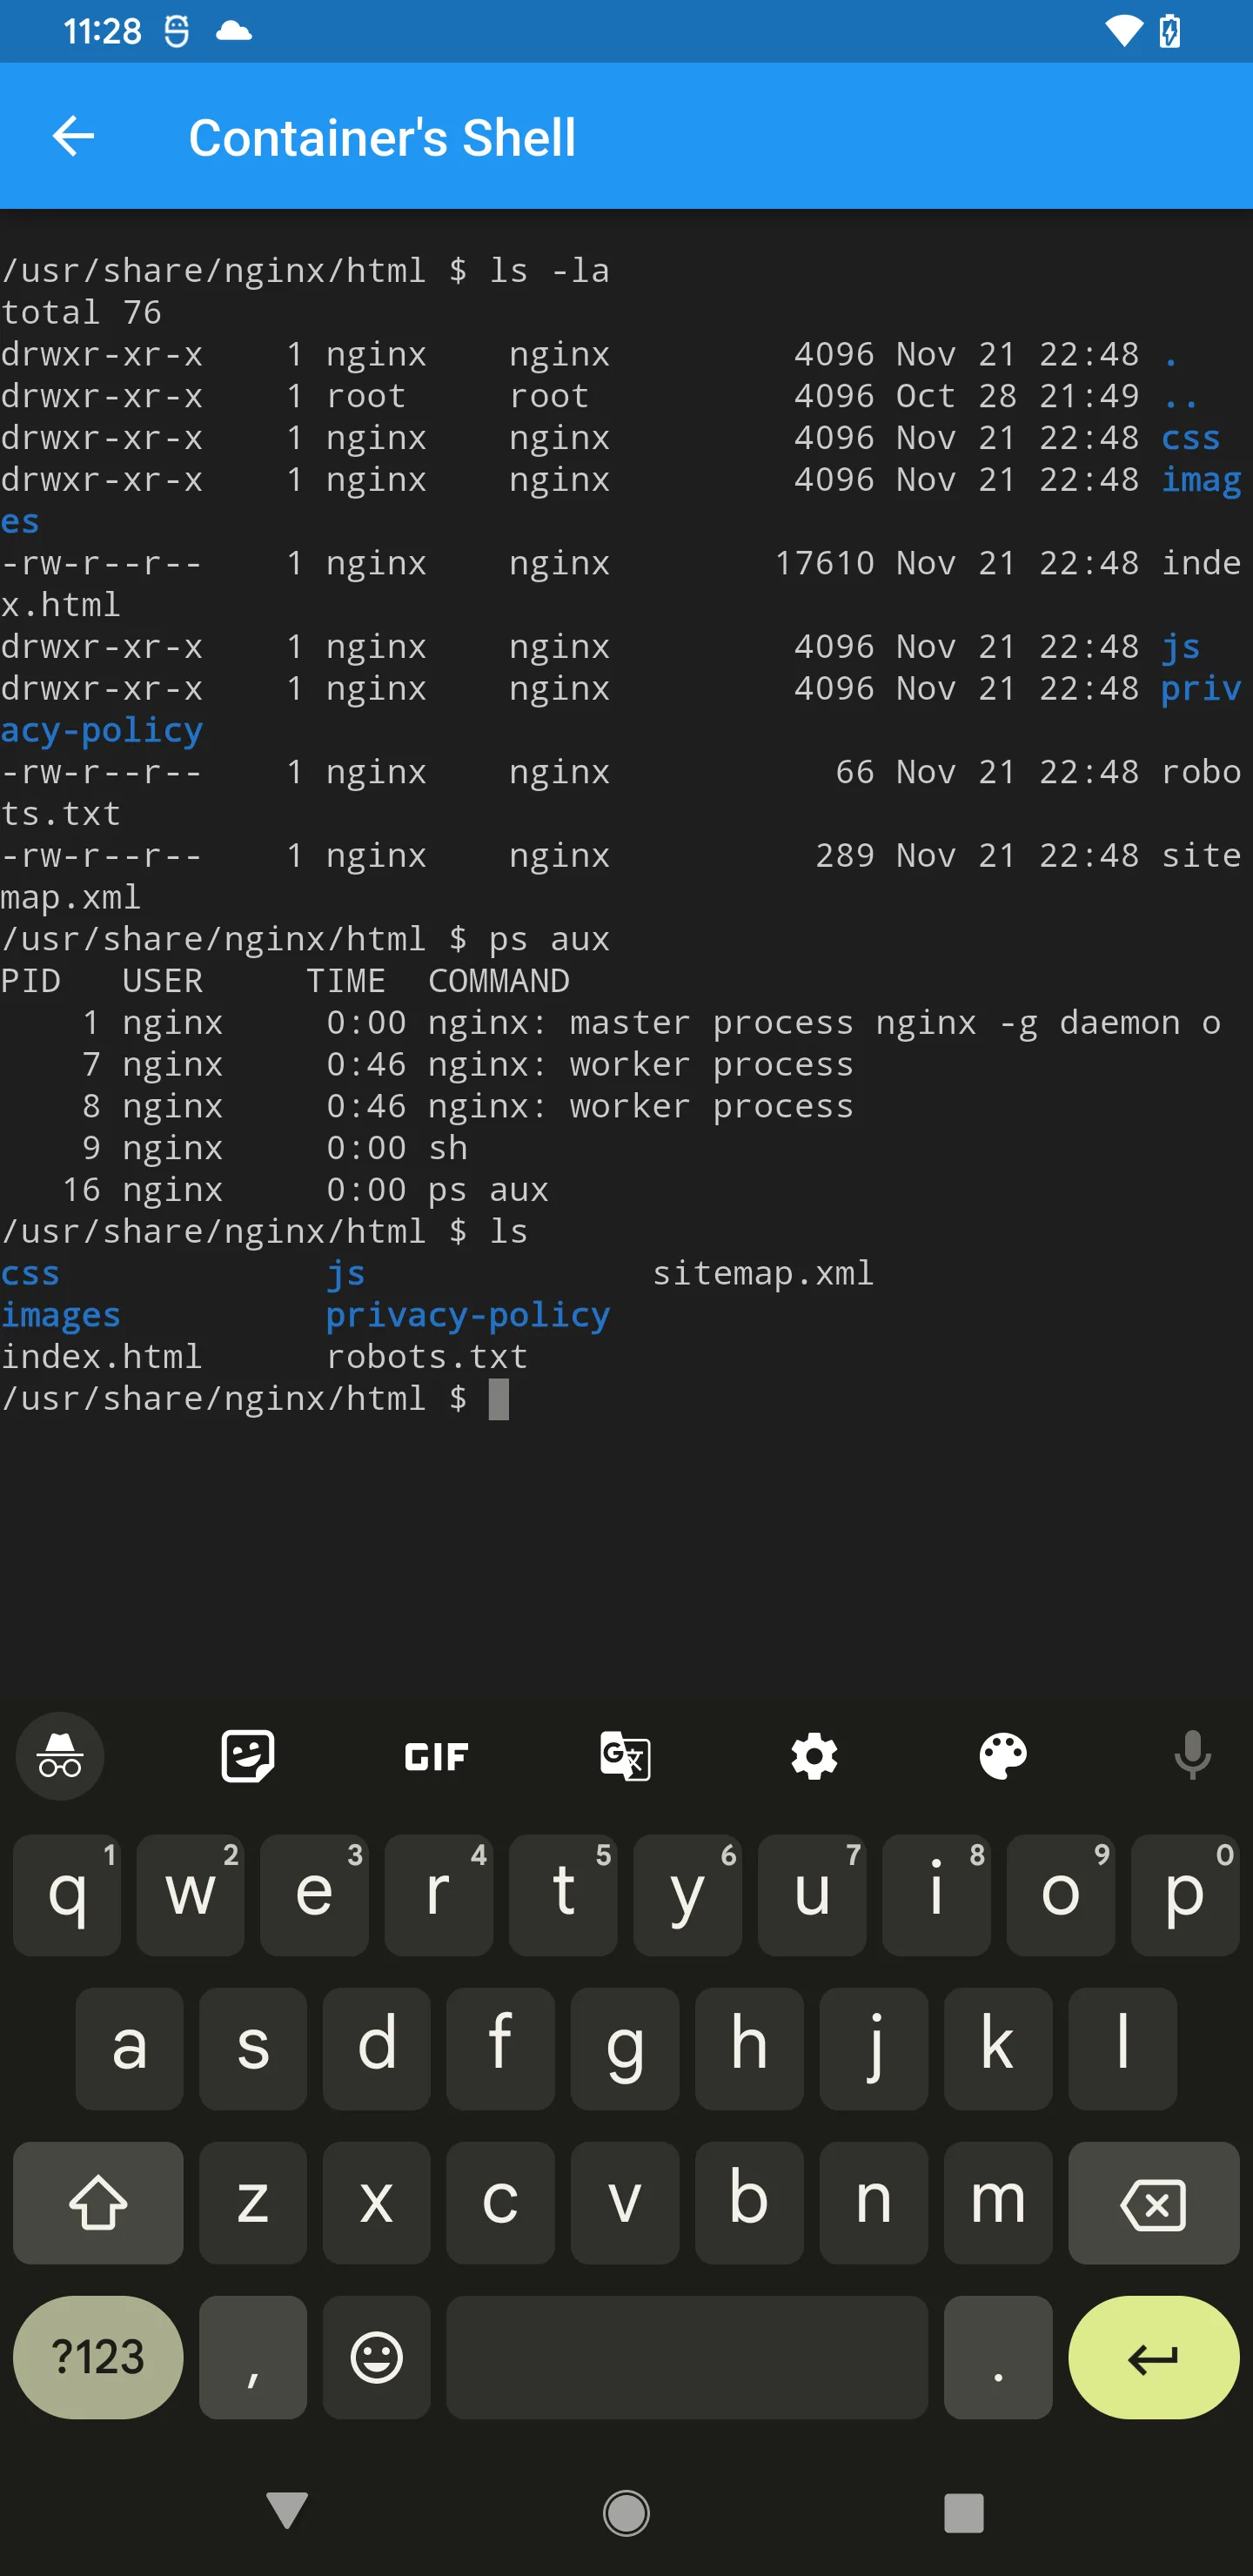This screenshot has height=2576, width=1253.
Task: Tap the comma key
Action: (253, 2357)
